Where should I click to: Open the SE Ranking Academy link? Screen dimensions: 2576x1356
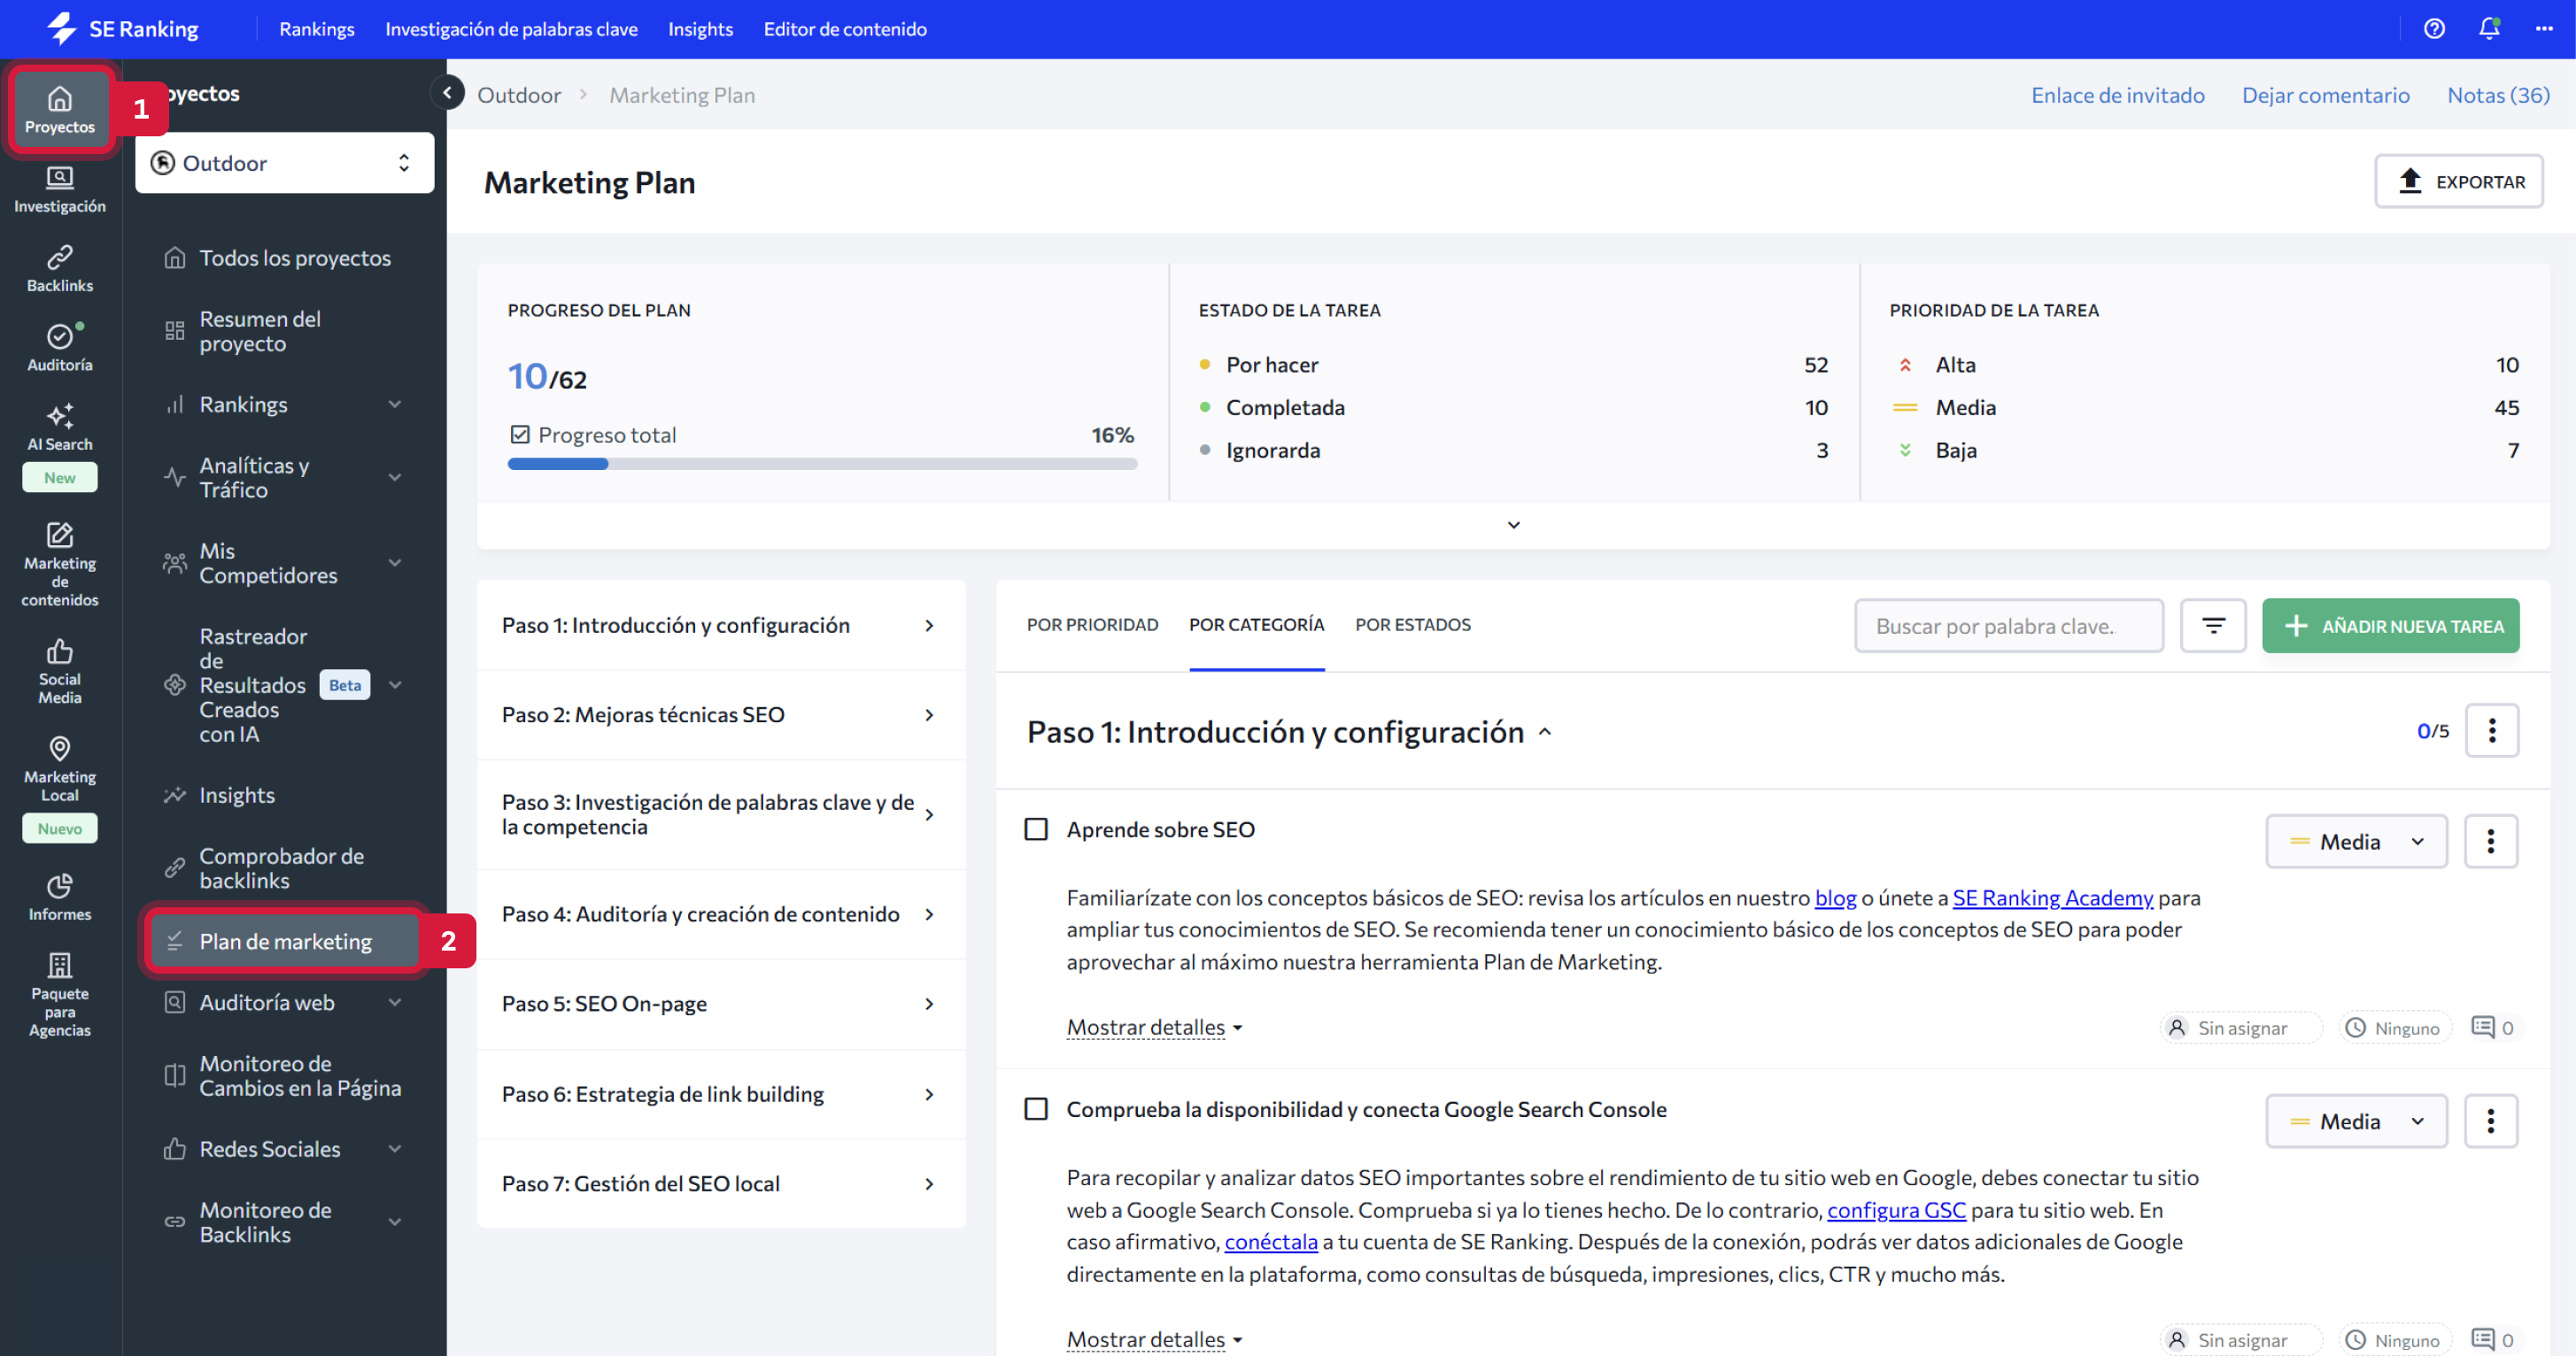(2052, 898)
